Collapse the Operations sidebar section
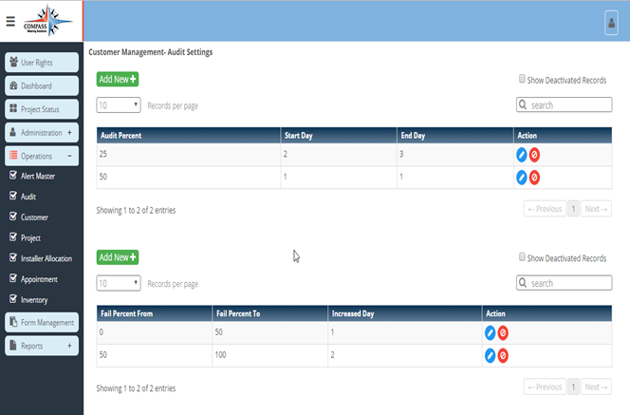The width and height of the screenshot is (630, 415). [69, 156]
